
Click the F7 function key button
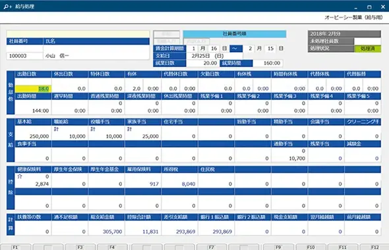tap(212, 247)
